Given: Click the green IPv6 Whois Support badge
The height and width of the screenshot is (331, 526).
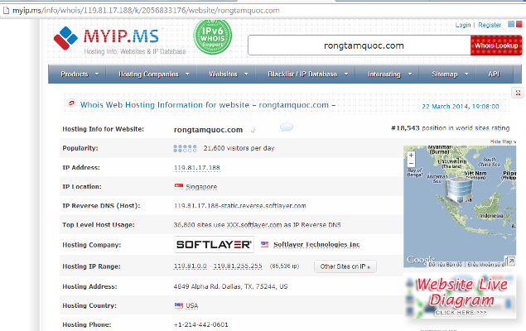Looking at the screenshot, I should click(211, 39).
